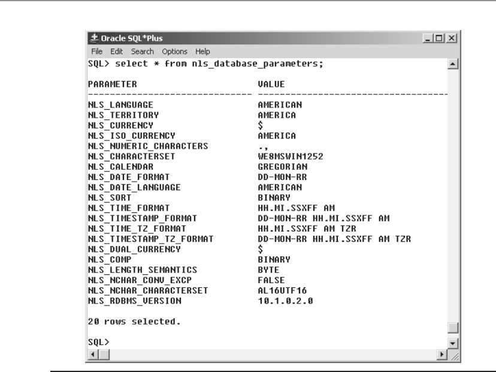Click the Oracle SQL*Plus title bar icon
The image size is (496, 372).
click(94, 38)
